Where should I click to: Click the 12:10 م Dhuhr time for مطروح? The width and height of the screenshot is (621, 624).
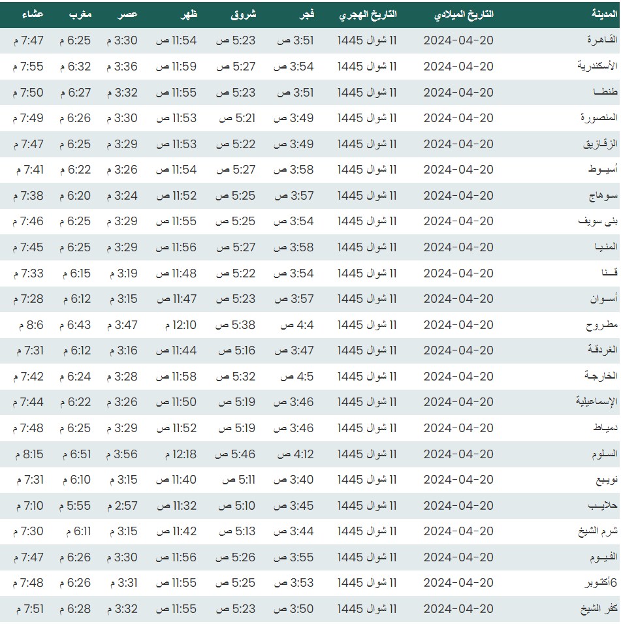tap(176, 325)
